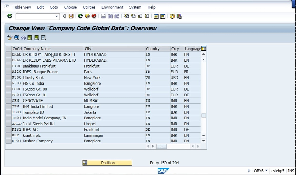Viewport: 296px width, 175px height.
Task: Click the Undo Change icon
Action: tap(23, 38)
